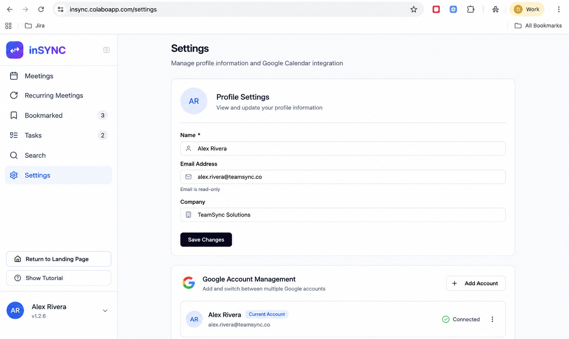Click the address bar URL
Viewport: 569px width, 339px height.
[113, 9]
